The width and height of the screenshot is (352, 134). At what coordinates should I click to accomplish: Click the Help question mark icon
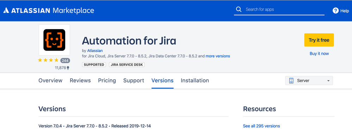(x=335, y=11)
